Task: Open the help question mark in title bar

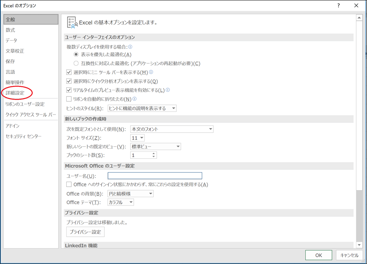Action: point(339,5)
